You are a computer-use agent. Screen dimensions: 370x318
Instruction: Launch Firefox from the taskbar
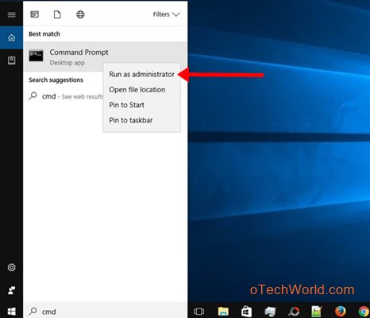341,312
